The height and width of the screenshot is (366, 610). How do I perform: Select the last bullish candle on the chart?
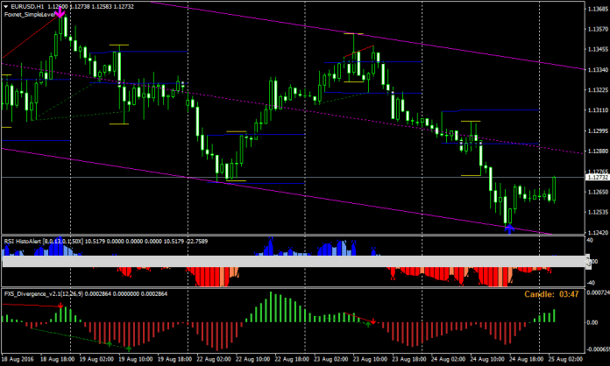(554, 187)
